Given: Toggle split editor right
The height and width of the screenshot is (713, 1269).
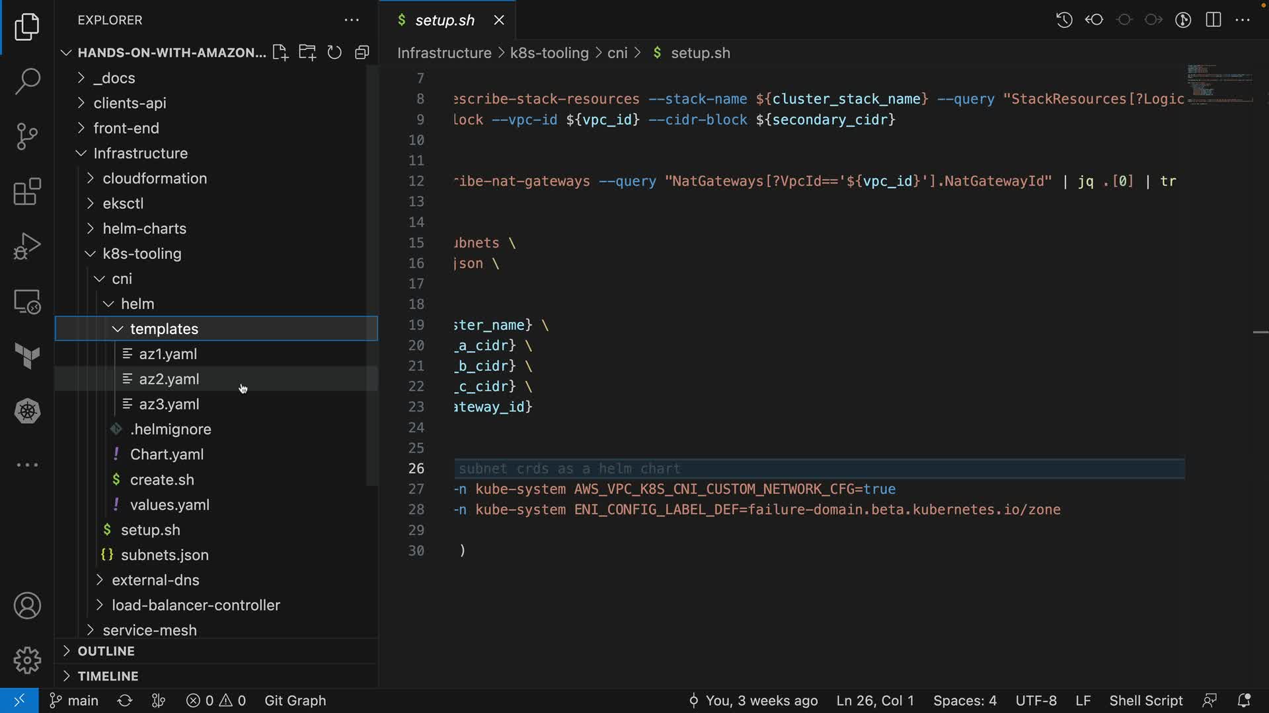Looking at the screenshot, I should [x=1213, y=20].
